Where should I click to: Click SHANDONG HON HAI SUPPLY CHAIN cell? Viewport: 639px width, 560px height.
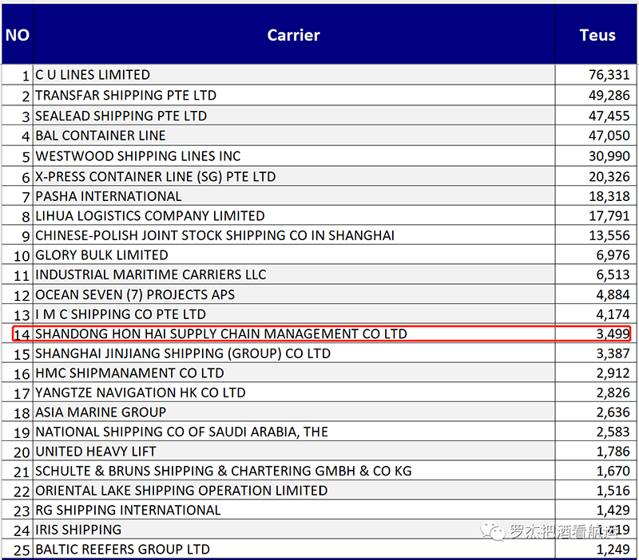coord(294,333)
